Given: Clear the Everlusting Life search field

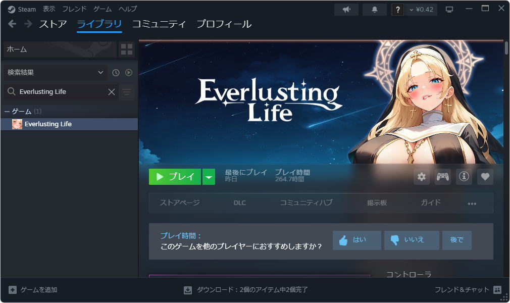Looking at the screenshot, I should pyautogui.click(x=111, y=92).
